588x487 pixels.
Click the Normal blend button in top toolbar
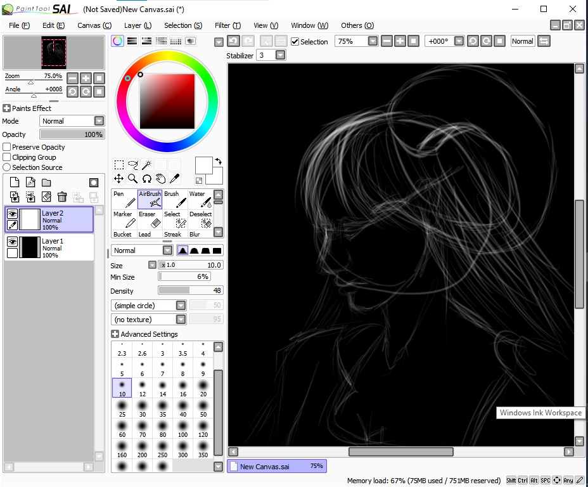pos(522,41)
